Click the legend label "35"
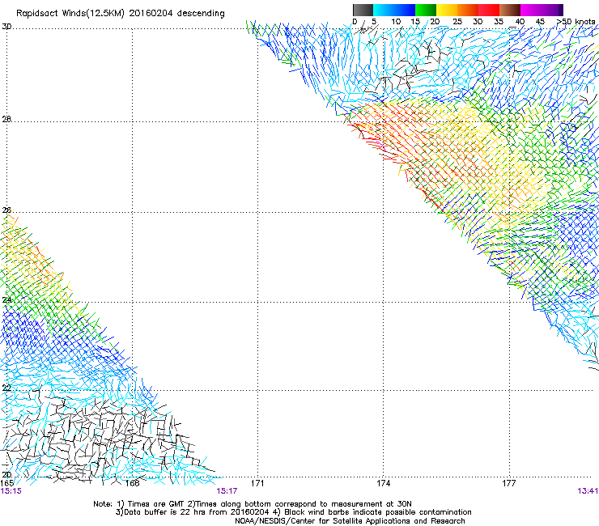The height and width of the screenshot is (526, 599). coord(499,22)
